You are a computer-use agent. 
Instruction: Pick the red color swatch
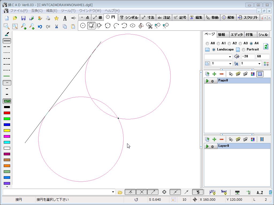point(7,113)
